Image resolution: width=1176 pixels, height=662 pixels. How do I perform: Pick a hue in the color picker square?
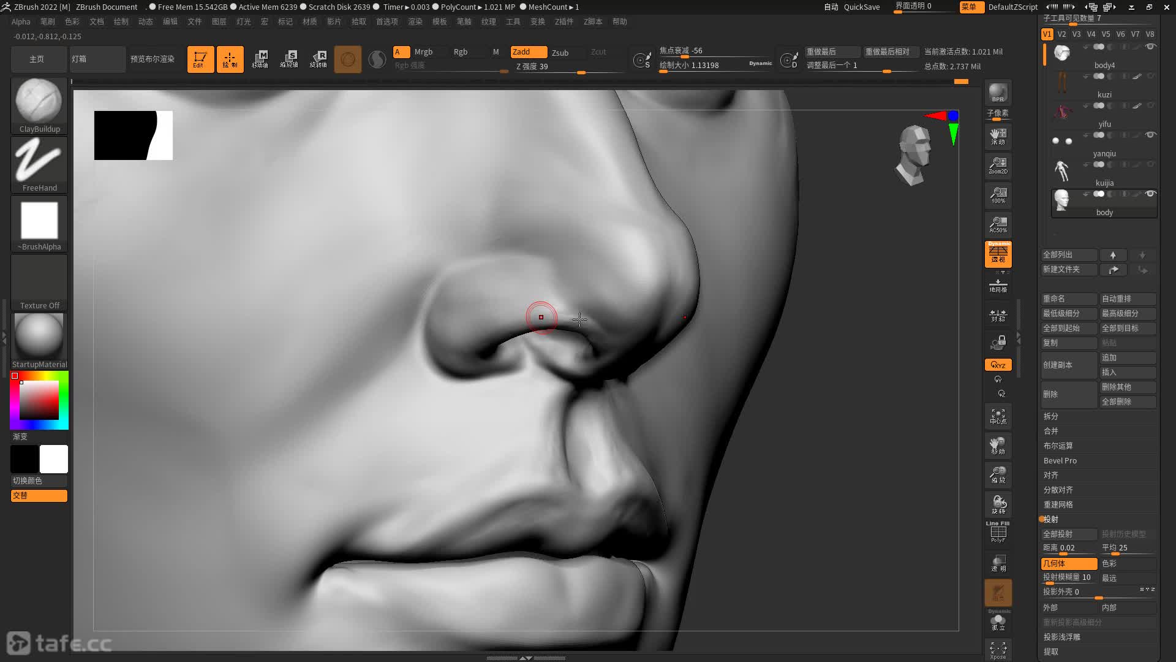click(39, 400)
